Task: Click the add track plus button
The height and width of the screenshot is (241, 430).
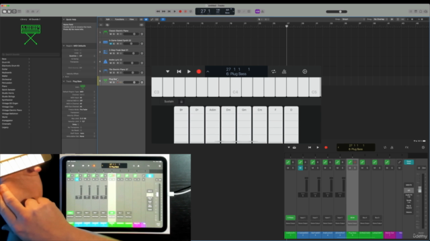Action: coord(101,25)
